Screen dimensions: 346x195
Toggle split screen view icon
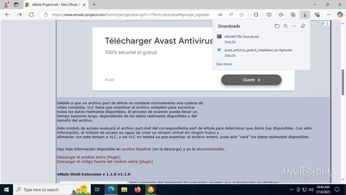[269, 15]
